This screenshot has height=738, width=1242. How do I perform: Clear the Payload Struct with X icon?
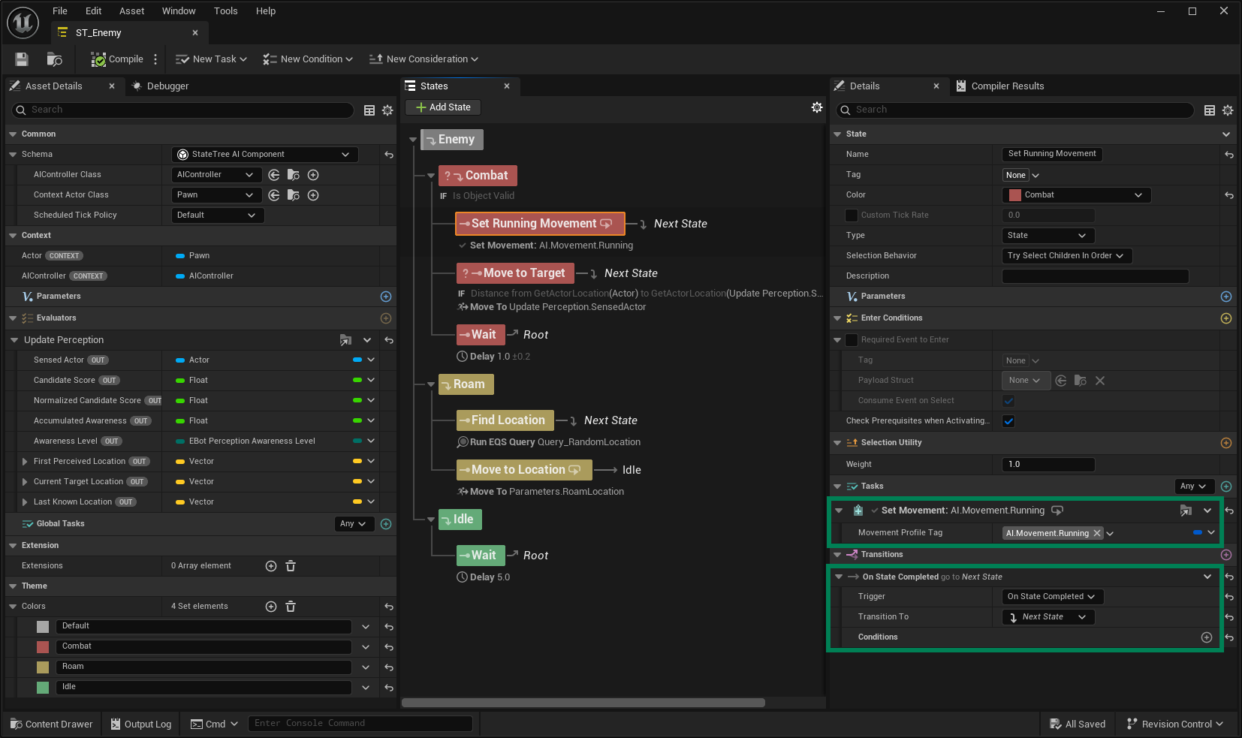coord(1100,381)
